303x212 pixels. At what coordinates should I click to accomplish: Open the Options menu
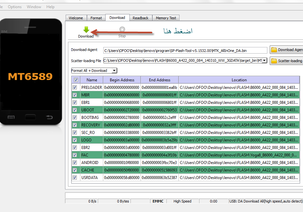[x=15, y=7]
